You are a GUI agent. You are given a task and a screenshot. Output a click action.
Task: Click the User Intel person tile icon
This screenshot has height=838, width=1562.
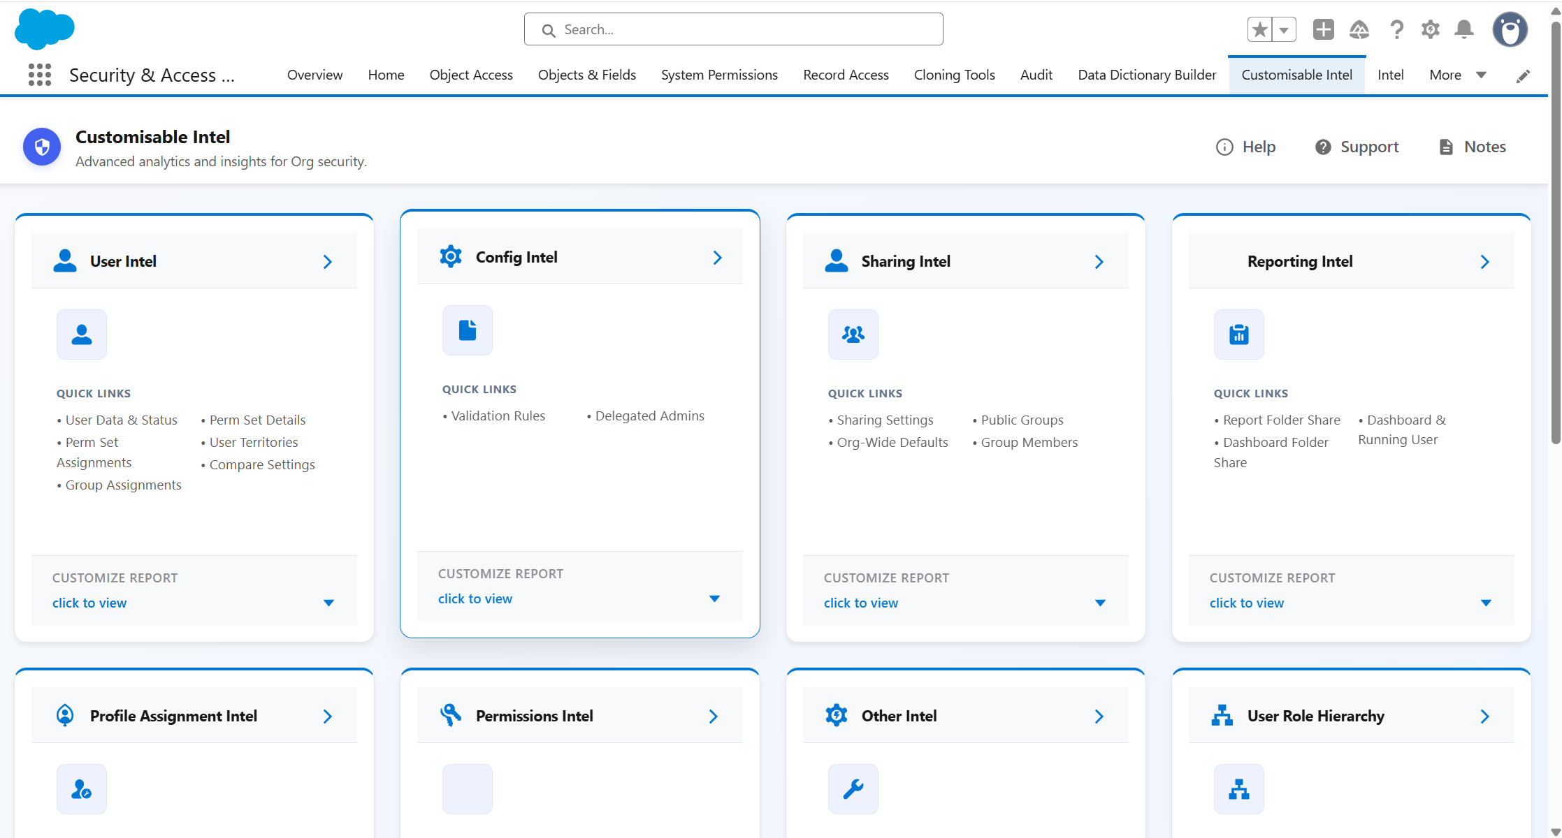[82, 335]
